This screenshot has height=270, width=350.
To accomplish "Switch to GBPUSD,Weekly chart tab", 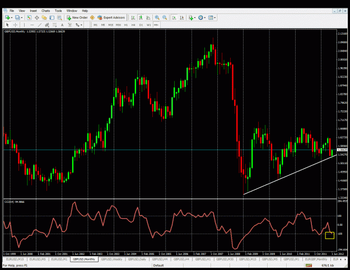I will pyautogui.click(x=111, y=259).
